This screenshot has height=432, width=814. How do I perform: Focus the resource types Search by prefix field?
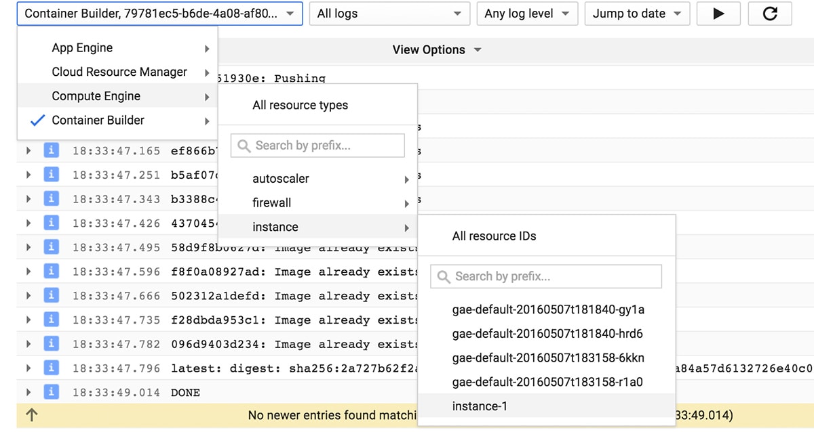(x=317, y=146)
